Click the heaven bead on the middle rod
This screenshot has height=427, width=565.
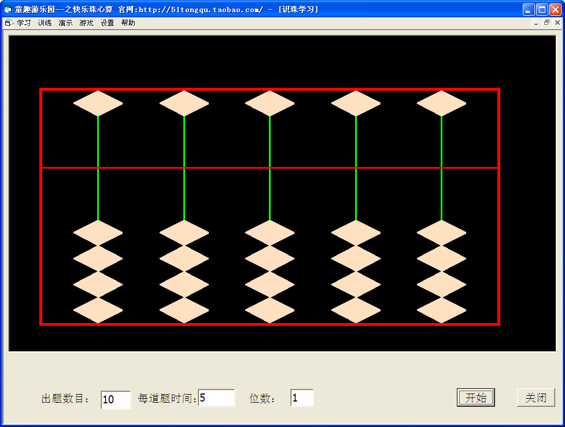point(269,102)
